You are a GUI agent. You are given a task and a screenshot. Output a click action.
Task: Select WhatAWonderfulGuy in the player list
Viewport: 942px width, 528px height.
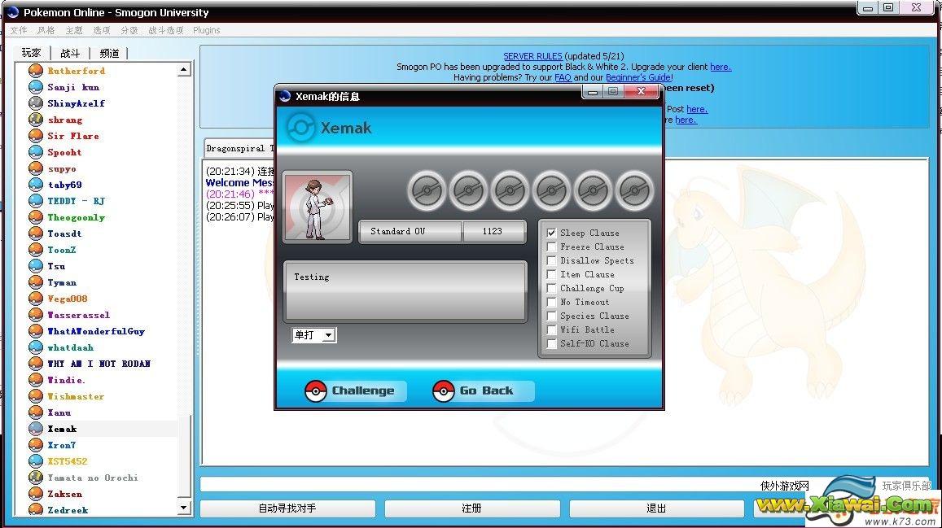(96, 331)
